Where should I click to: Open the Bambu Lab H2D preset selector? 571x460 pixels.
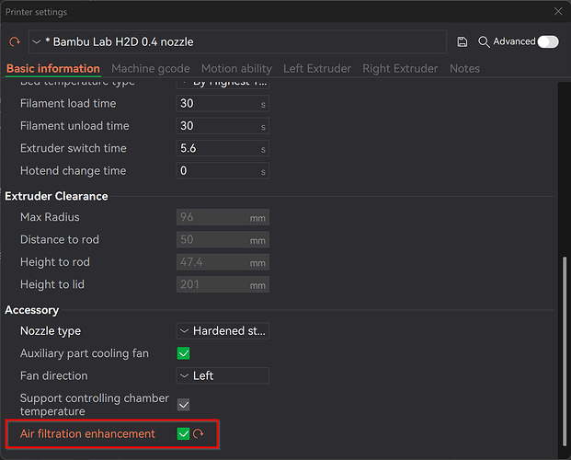(x=238, y=42)
